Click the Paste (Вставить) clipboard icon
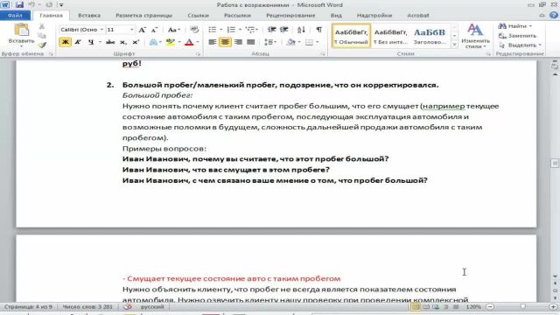 pos(21,30)
